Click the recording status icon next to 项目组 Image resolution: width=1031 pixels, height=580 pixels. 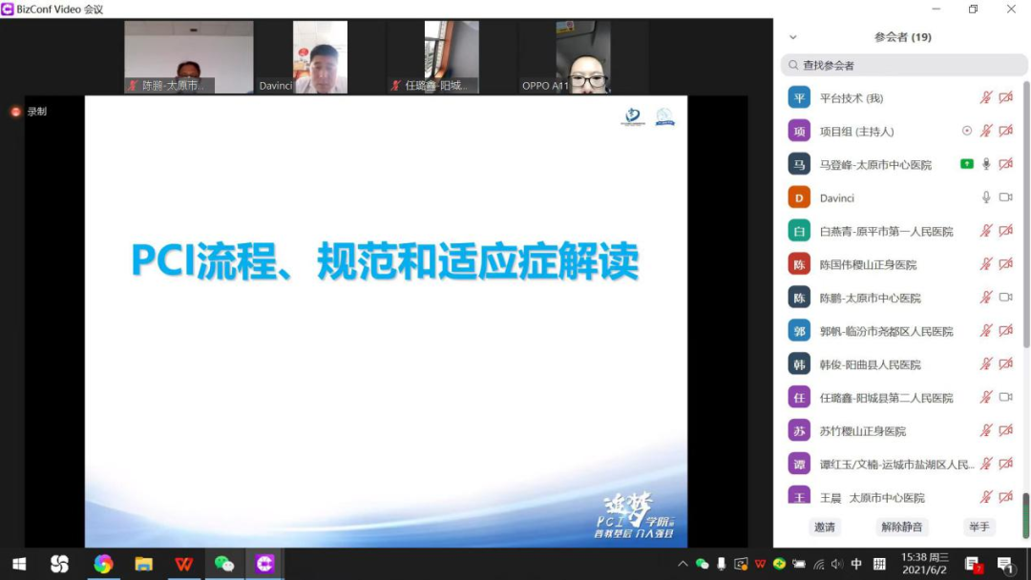(967, 131)
